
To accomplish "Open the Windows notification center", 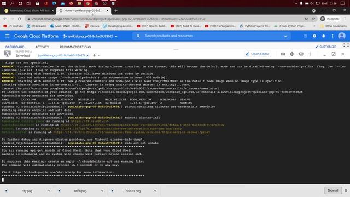I will click(342, 3).
